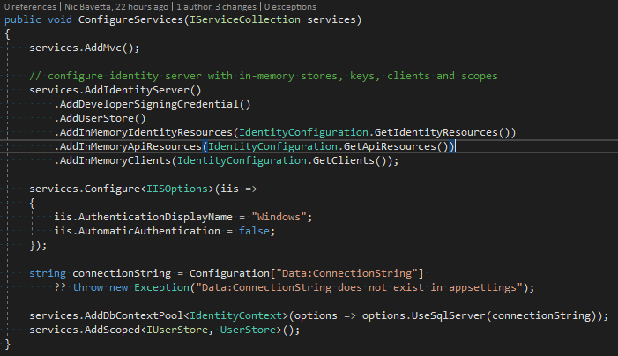The width and height of the screenshot is (618, 356).
Task: Click the 'void' keyword
Action: coord(60,19)
